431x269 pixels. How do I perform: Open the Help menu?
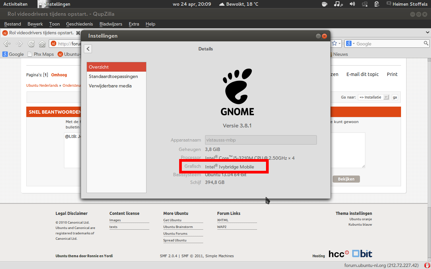pyautogui.click(x=151, y=24)
